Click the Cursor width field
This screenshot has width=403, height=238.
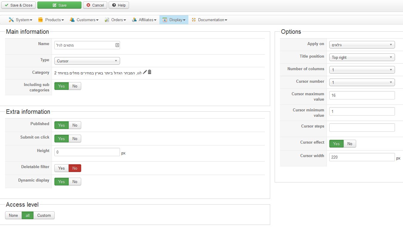(362, 157)
